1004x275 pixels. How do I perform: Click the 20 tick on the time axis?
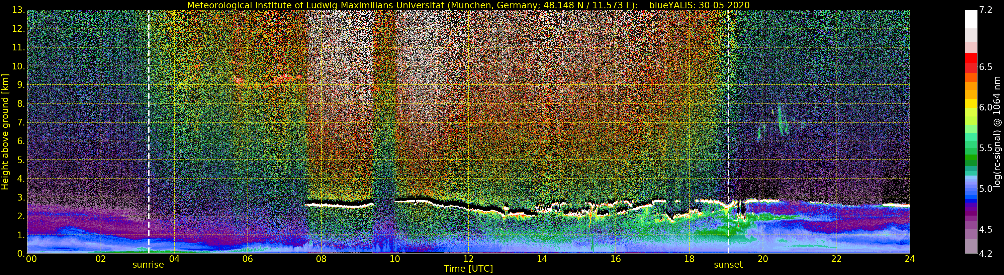(762, 259)
